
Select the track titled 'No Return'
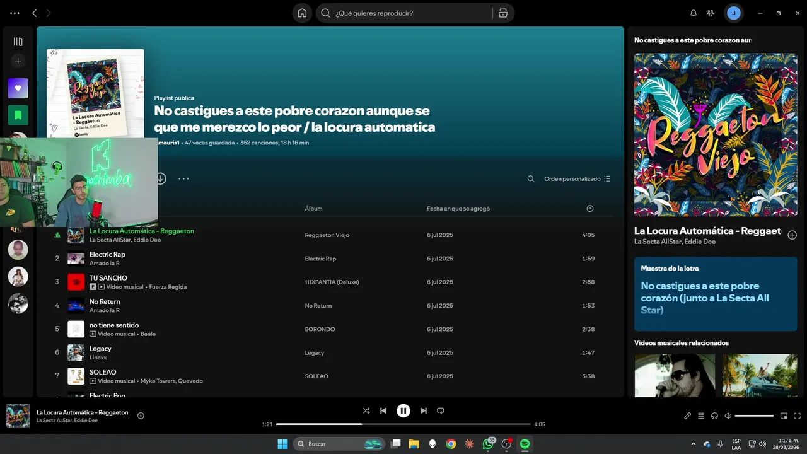(105, 301)
